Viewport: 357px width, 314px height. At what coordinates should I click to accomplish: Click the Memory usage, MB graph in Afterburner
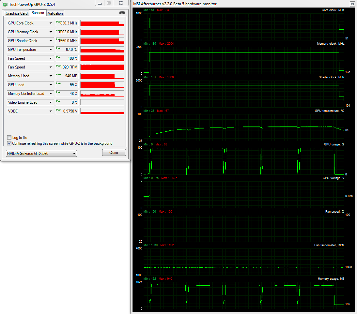[244, 295]
